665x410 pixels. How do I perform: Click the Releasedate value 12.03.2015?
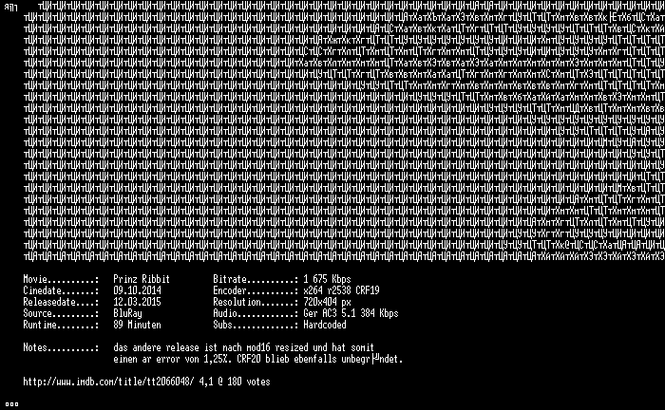[x=137, y=302]
